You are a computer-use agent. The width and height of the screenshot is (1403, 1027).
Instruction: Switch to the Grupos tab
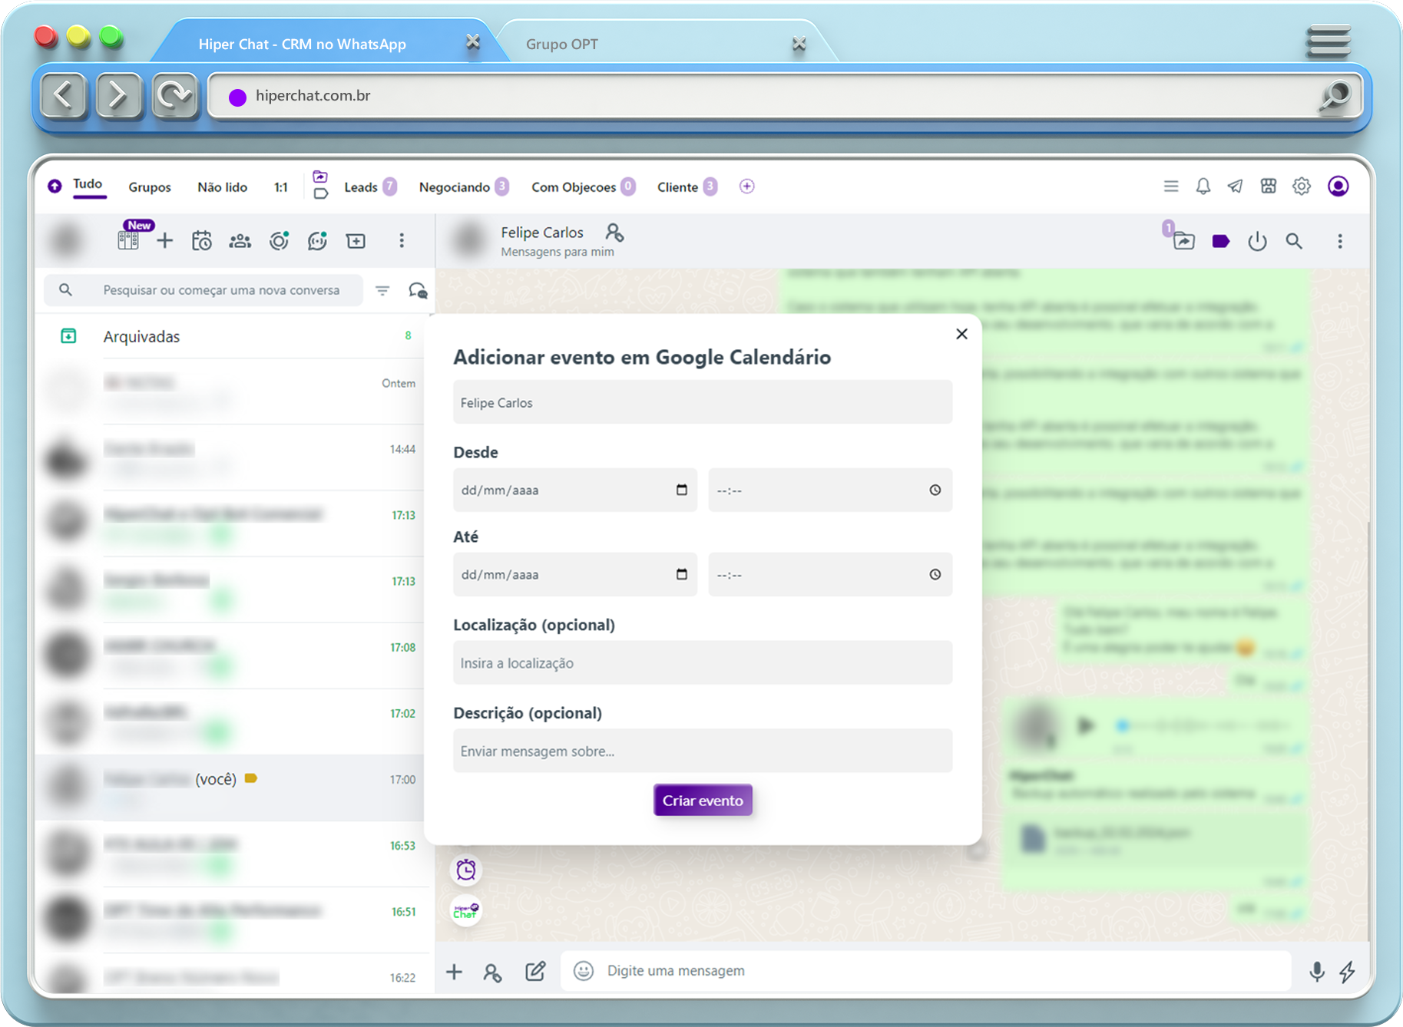point(150,187)
